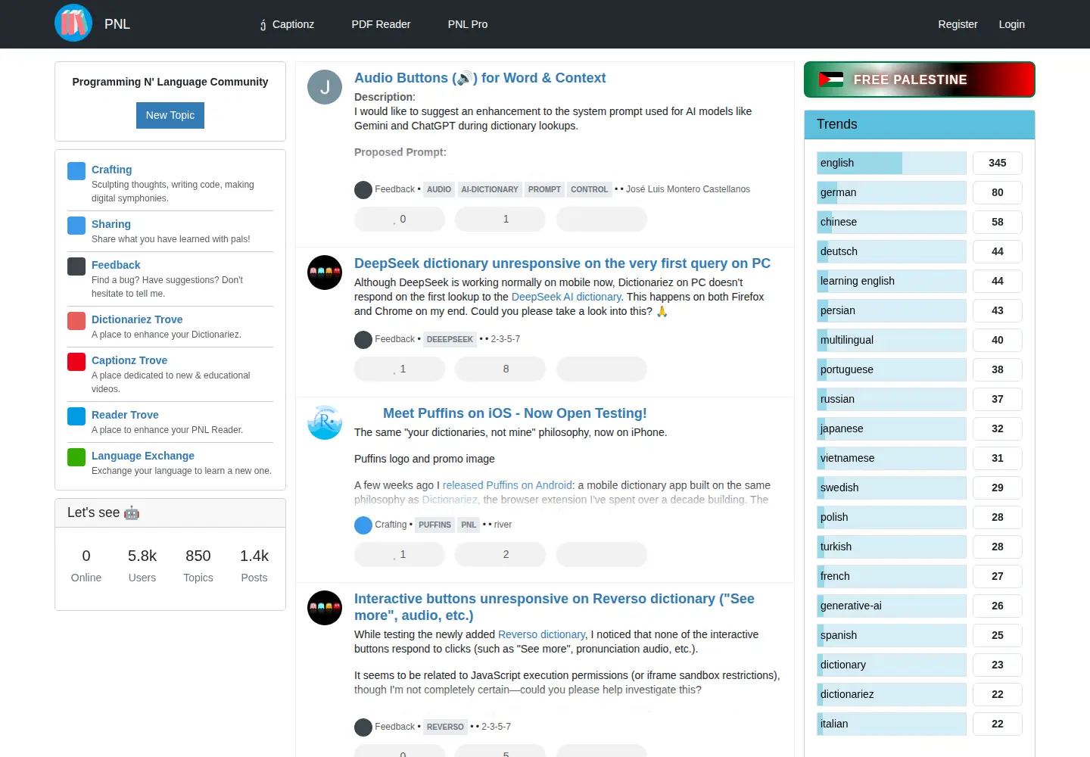The image size is (1090, 757).
Task: Follow the "Reverso dictionary" inline link
Action: point(541,634)
